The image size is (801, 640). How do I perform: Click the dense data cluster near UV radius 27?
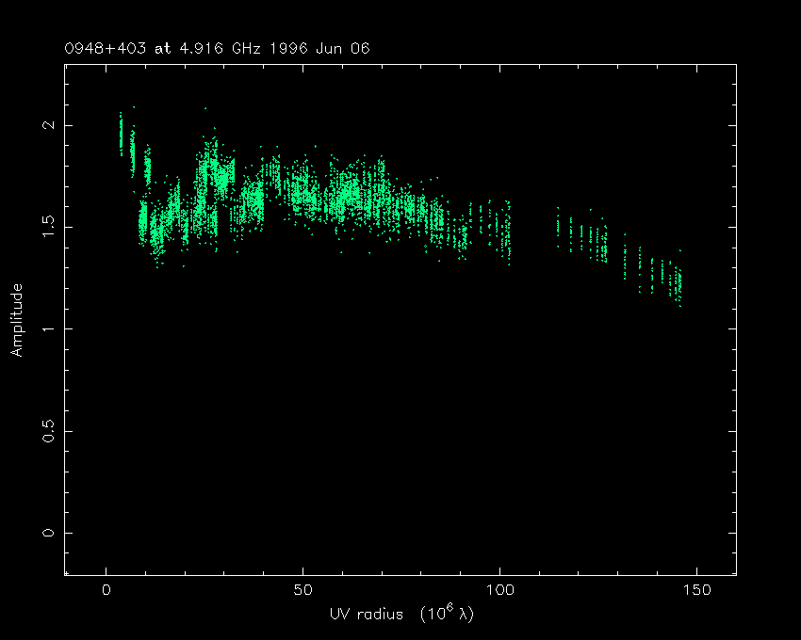pos(213,174)
